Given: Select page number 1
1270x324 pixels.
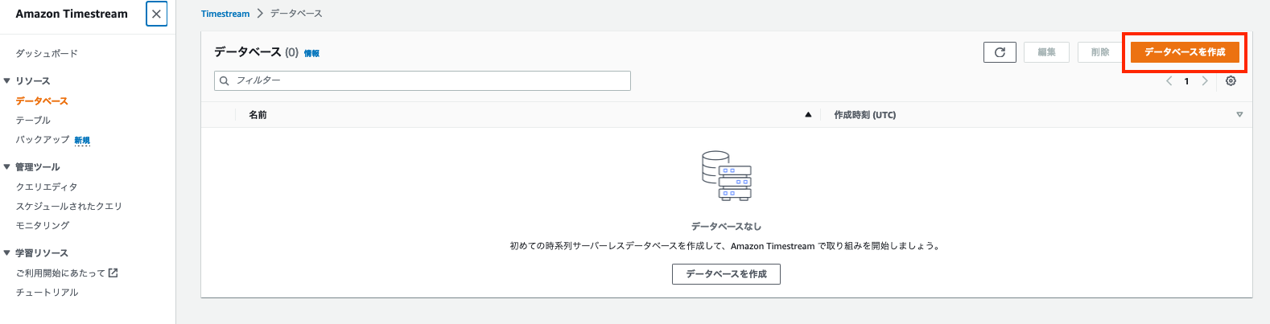Looking at the screenshot, I should (x=1186, y=81).
